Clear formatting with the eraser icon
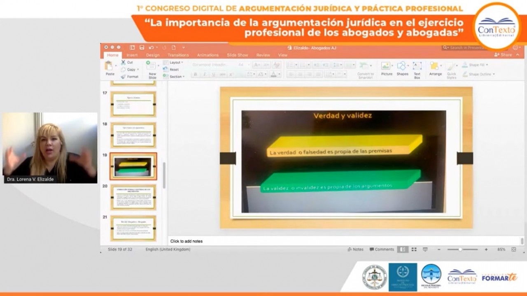 pyautogui.click(x=277, y=65)
